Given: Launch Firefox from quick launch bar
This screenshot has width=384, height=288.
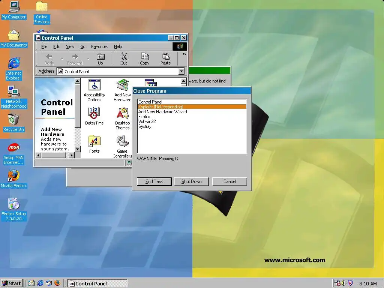Looking at the screenshot, I should point(57,283).
